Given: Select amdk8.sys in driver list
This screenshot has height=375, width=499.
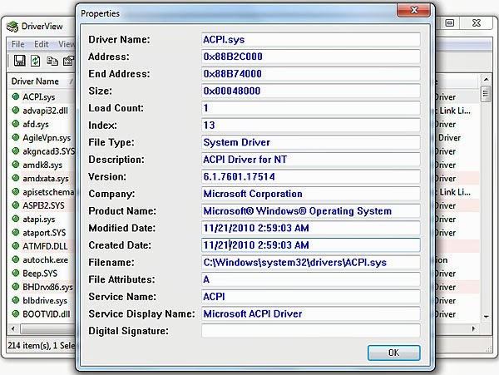Looking at the screenshot, I should tap(42, 165).
